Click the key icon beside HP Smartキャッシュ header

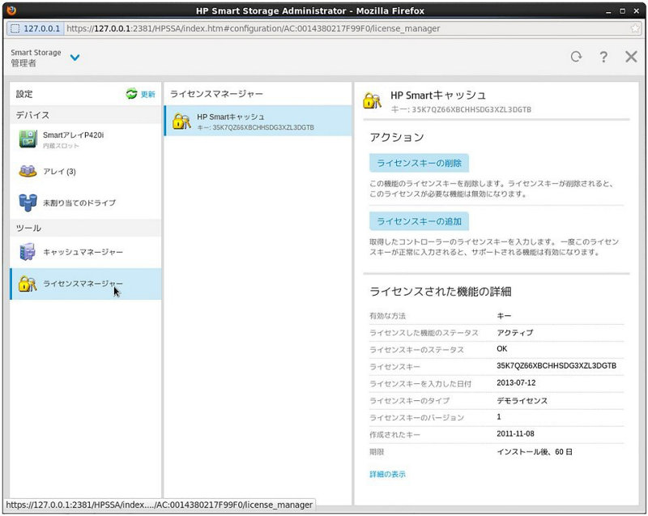click(x=373, y=100)
